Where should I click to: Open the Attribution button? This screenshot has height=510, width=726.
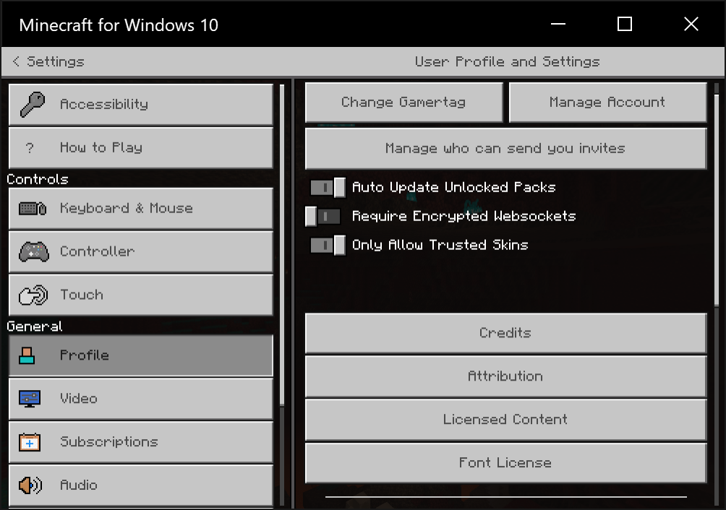click(x=505, y=376)
